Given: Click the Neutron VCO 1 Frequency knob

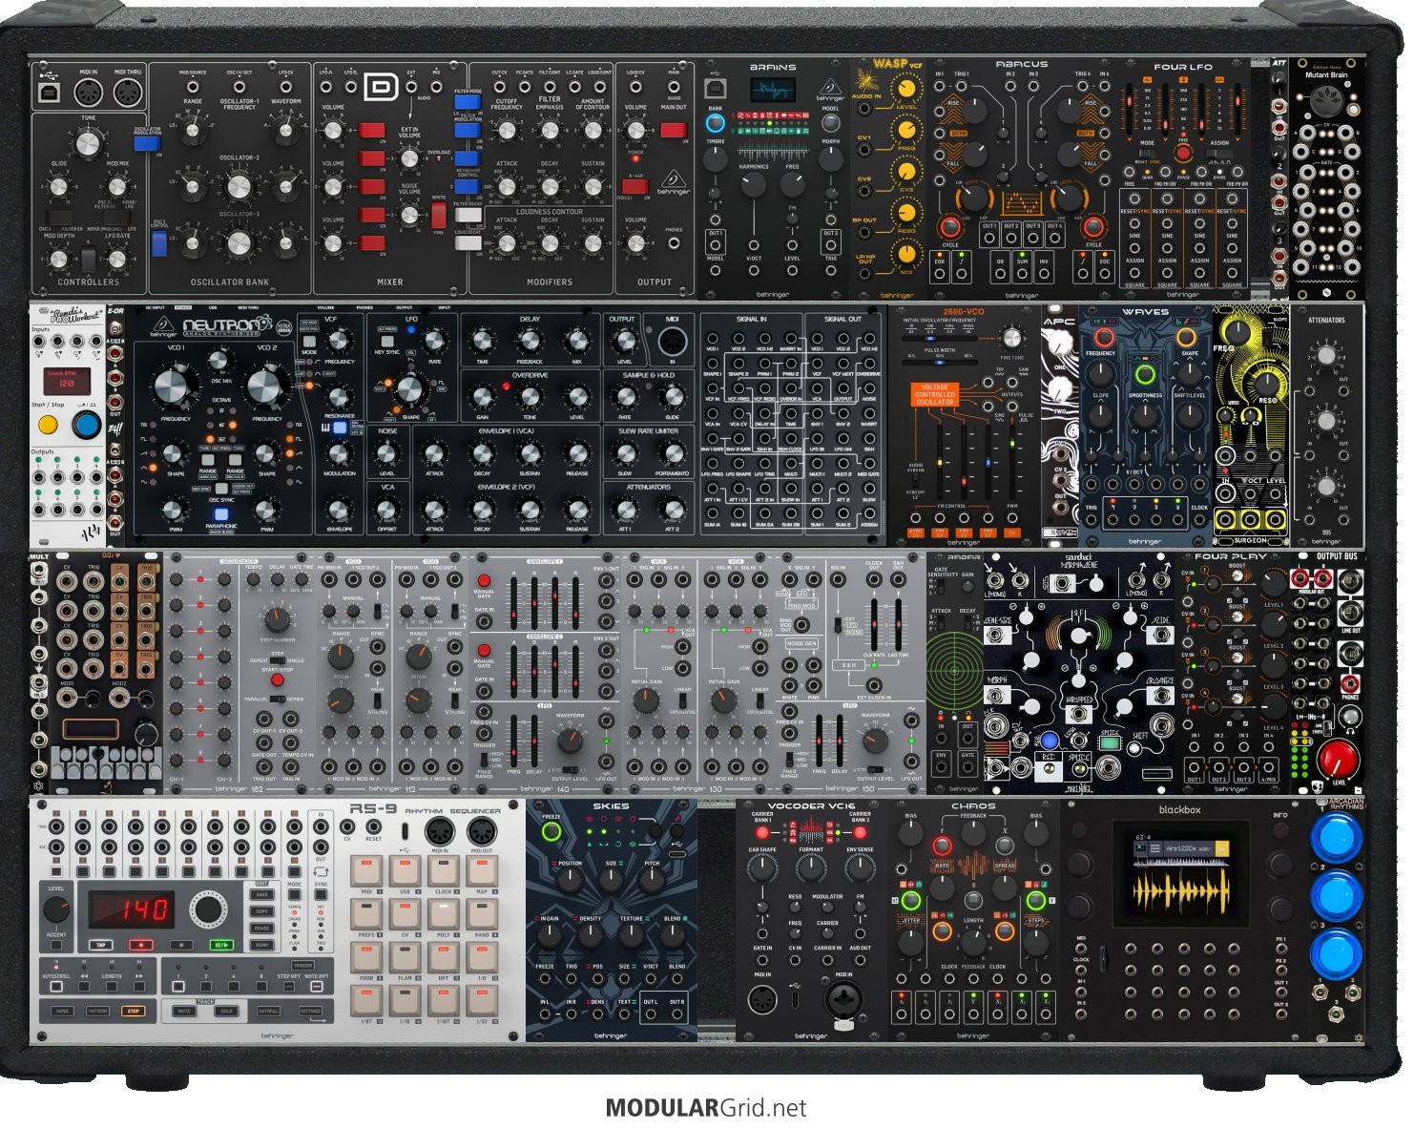Looking at the screenshot, I should coord(172,386).
